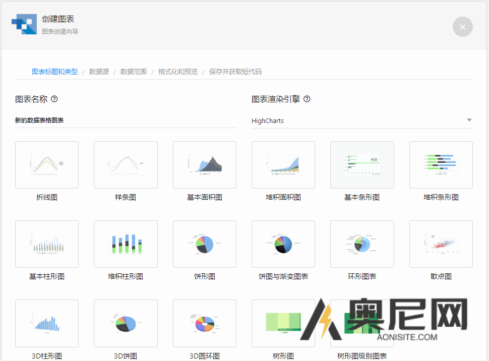The image size is (489, 361).
Task: Select the 堆积柱形图 stacked column chart
Action: pos(126,244)
